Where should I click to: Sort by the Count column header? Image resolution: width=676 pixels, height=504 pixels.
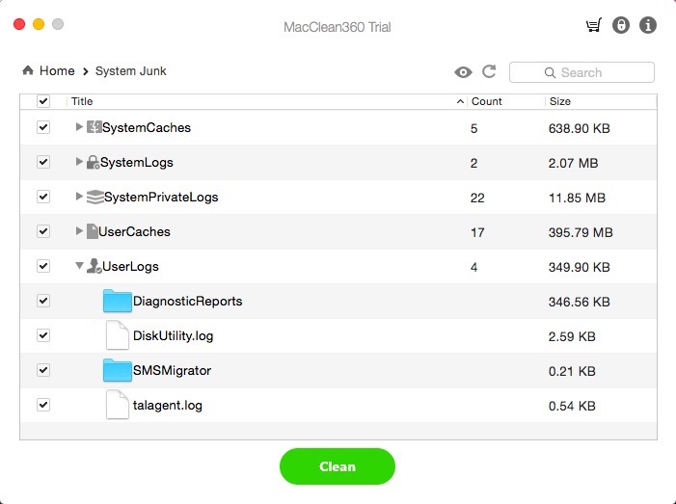click(487, 101)
